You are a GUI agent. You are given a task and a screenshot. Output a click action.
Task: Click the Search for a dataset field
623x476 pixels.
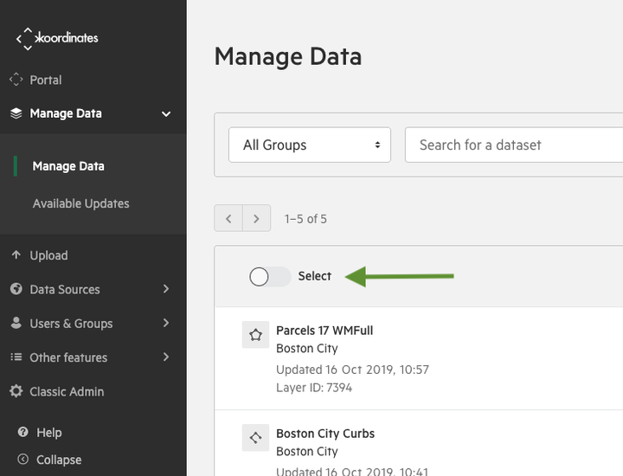click(514, 145)
